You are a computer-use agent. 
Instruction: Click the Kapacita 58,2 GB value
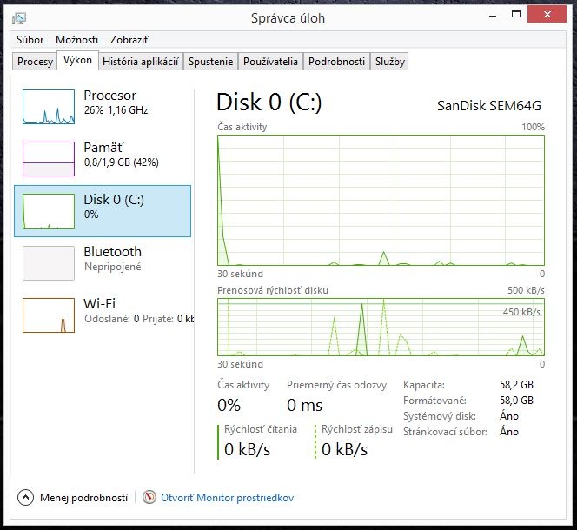(x=517, y=385)
